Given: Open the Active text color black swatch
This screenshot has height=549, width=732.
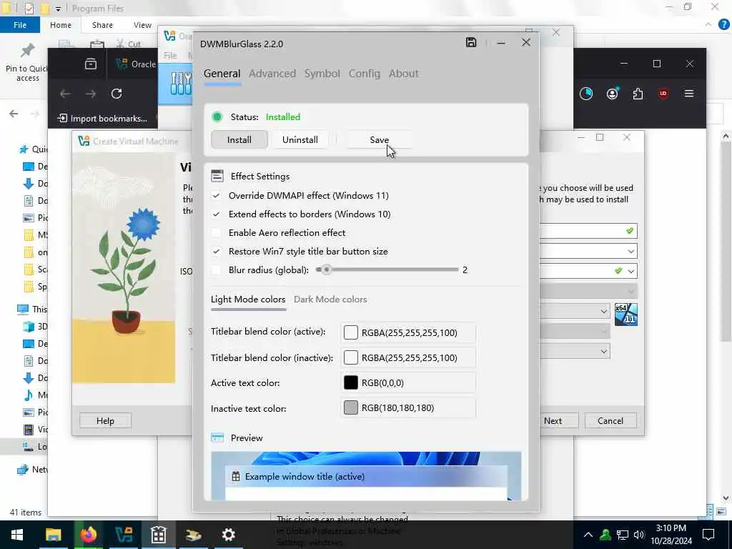Looking at the screenshot, I should point(350,383).
